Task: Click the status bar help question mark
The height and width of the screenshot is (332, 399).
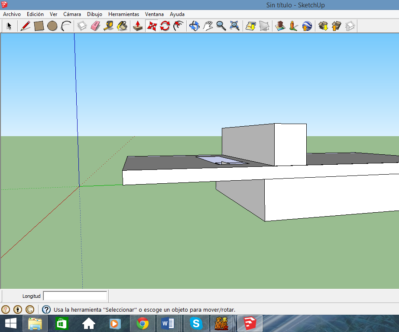Action: pyautogui.click(x=46, y=309)
